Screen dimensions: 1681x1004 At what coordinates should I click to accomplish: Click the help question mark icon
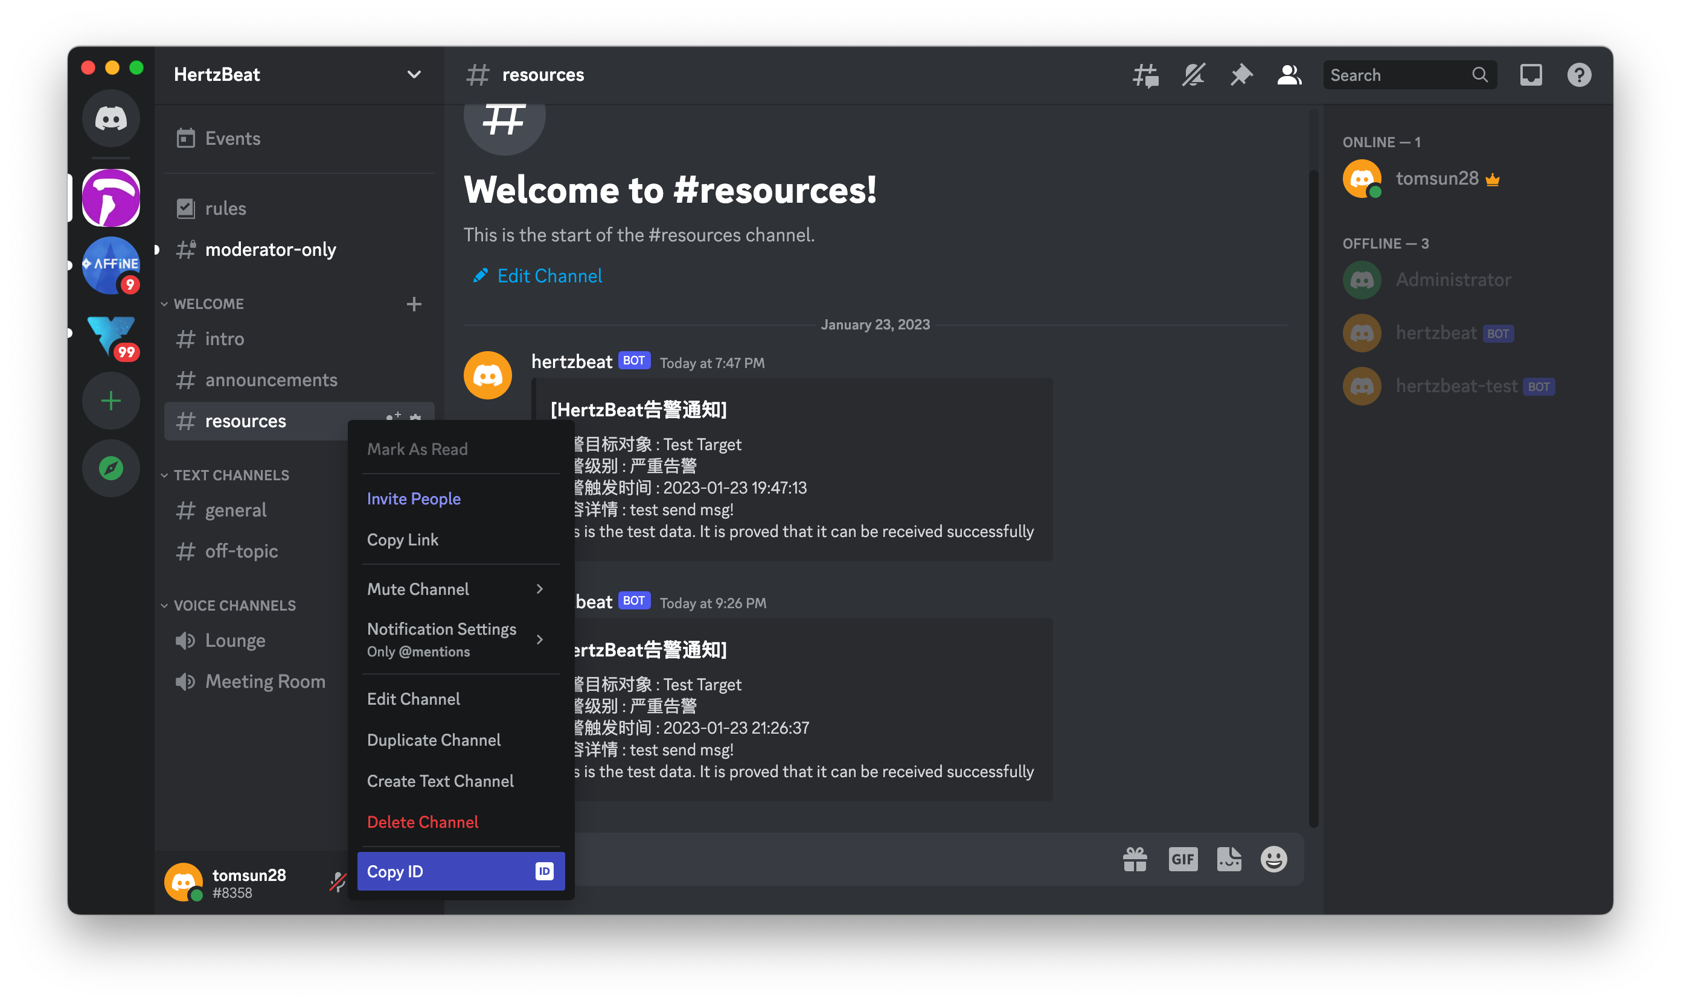click(x=1579, y=75)
